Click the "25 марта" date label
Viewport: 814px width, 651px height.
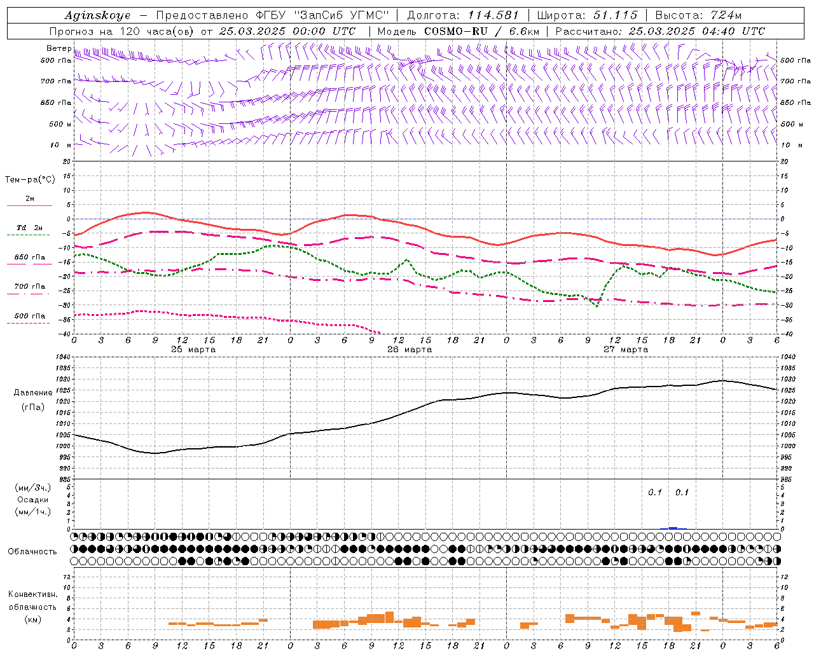[193, 350]
